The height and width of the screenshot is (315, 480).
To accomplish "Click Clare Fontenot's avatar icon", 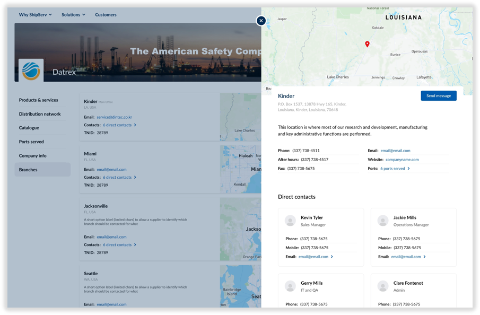I will click(x=383, y=286).
